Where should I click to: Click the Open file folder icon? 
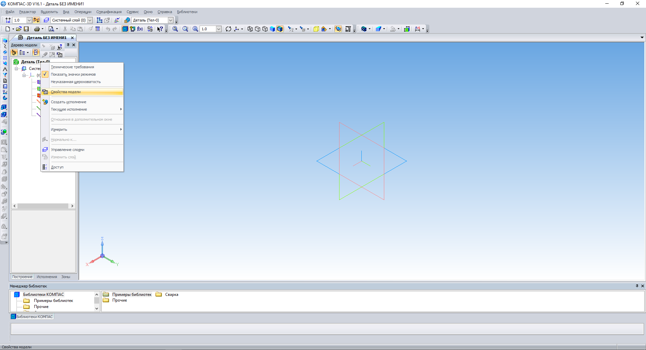pos(19,29)
